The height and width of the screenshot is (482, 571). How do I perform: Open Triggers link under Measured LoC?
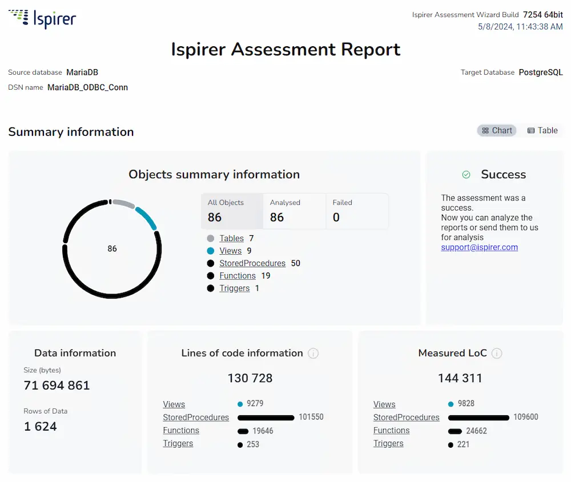[x=388, y=443]
